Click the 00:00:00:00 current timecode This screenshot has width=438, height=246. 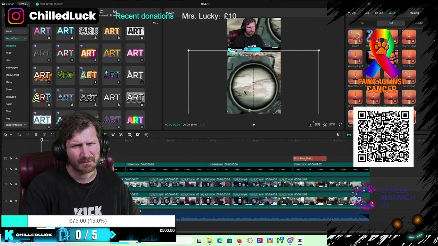[172, 125]
